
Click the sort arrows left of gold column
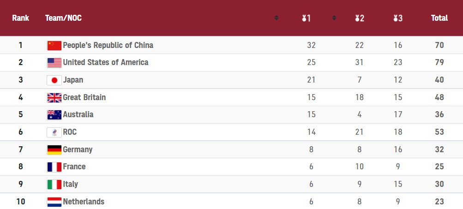click(277, 18)
